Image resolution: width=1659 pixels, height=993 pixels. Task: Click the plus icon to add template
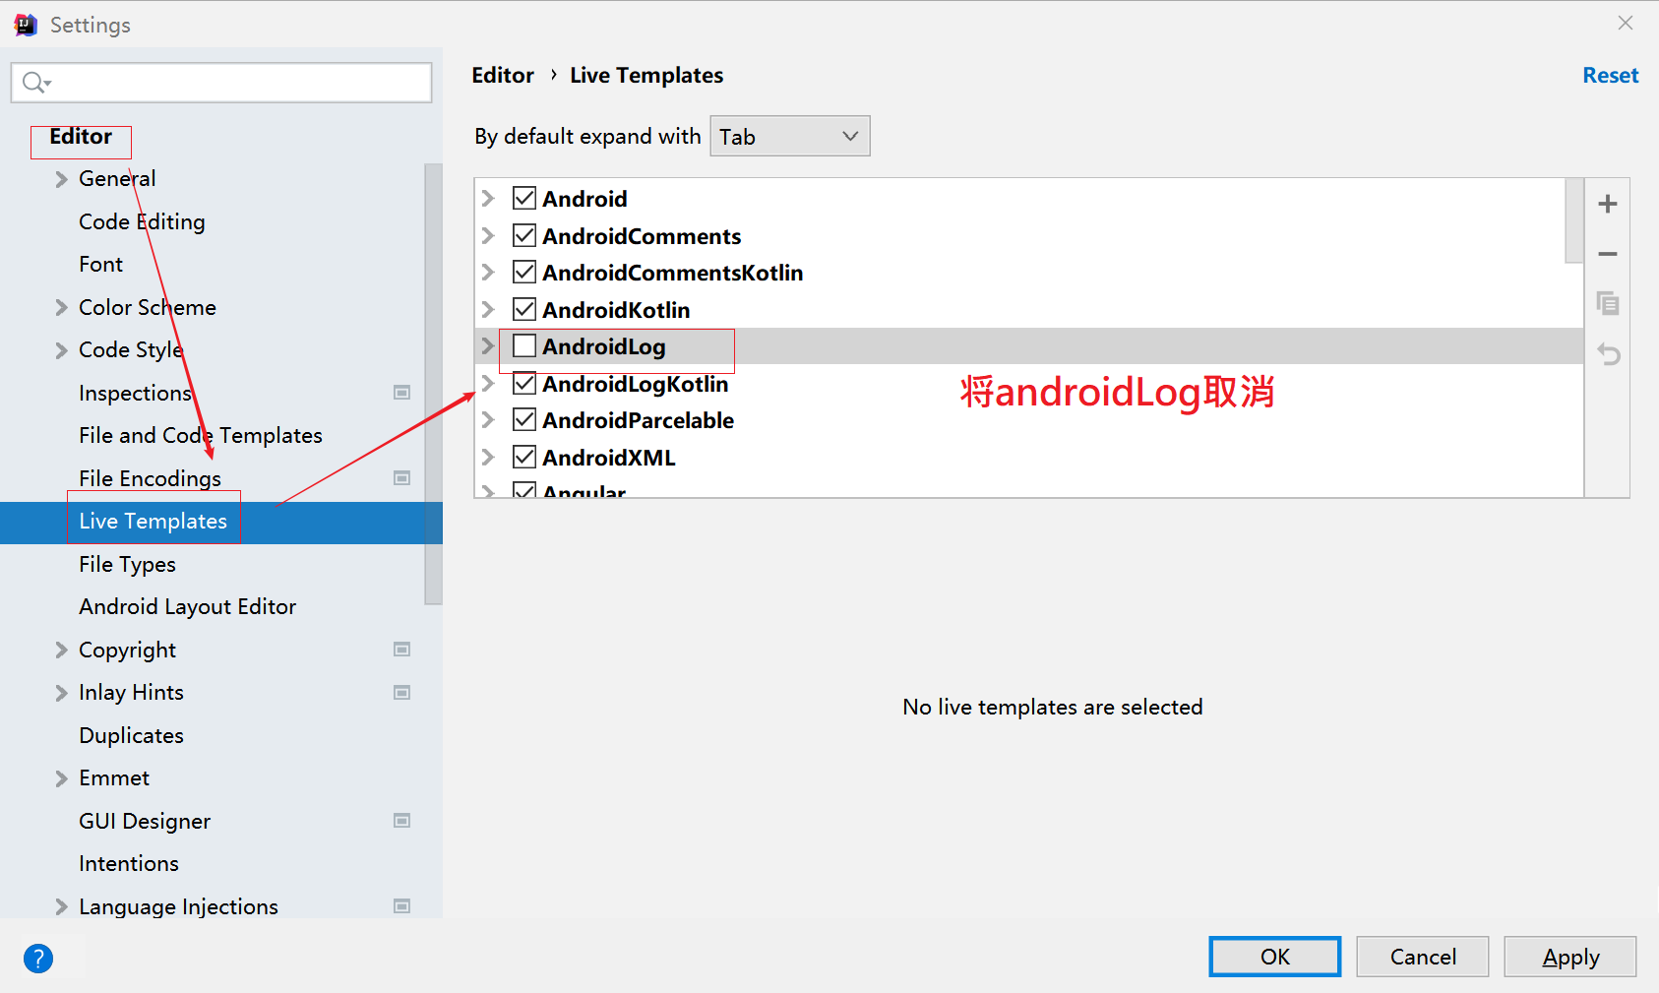[1608, 204]
